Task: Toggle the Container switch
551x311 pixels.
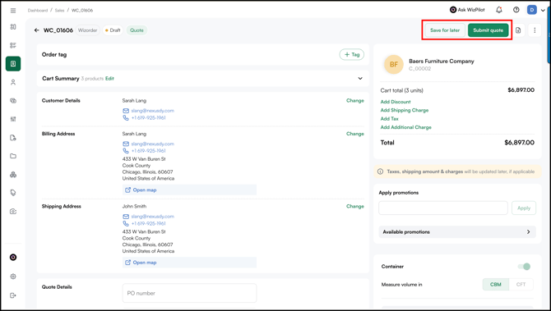Action: (x=524, y=267)
